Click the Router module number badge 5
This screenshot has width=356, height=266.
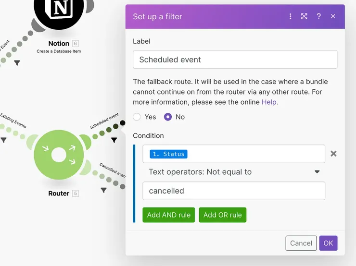tap(76, 193)
